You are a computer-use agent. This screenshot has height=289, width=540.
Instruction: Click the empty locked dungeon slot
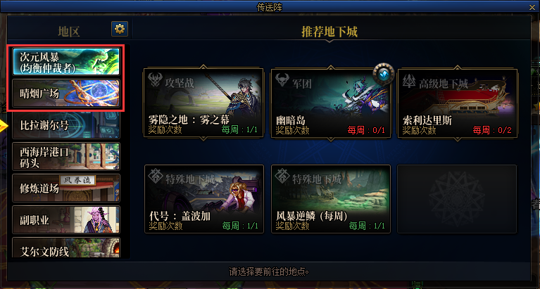point(457,199)
